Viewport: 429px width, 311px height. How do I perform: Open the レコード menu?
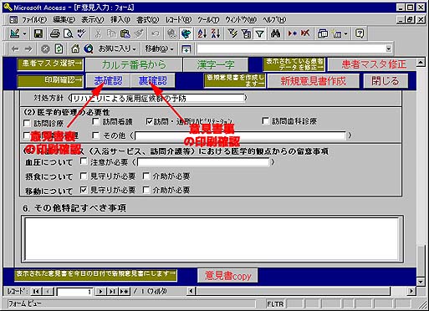pos(178,20)
